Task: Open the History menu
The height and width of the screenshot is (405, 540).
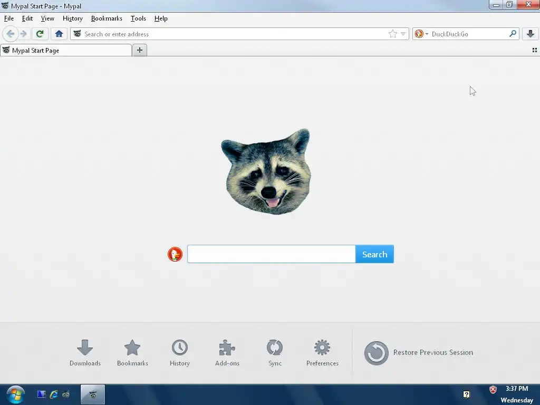Action: 73,18
